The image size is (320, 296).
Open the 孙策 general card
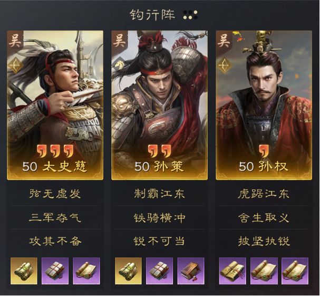(x=160, y=105)
